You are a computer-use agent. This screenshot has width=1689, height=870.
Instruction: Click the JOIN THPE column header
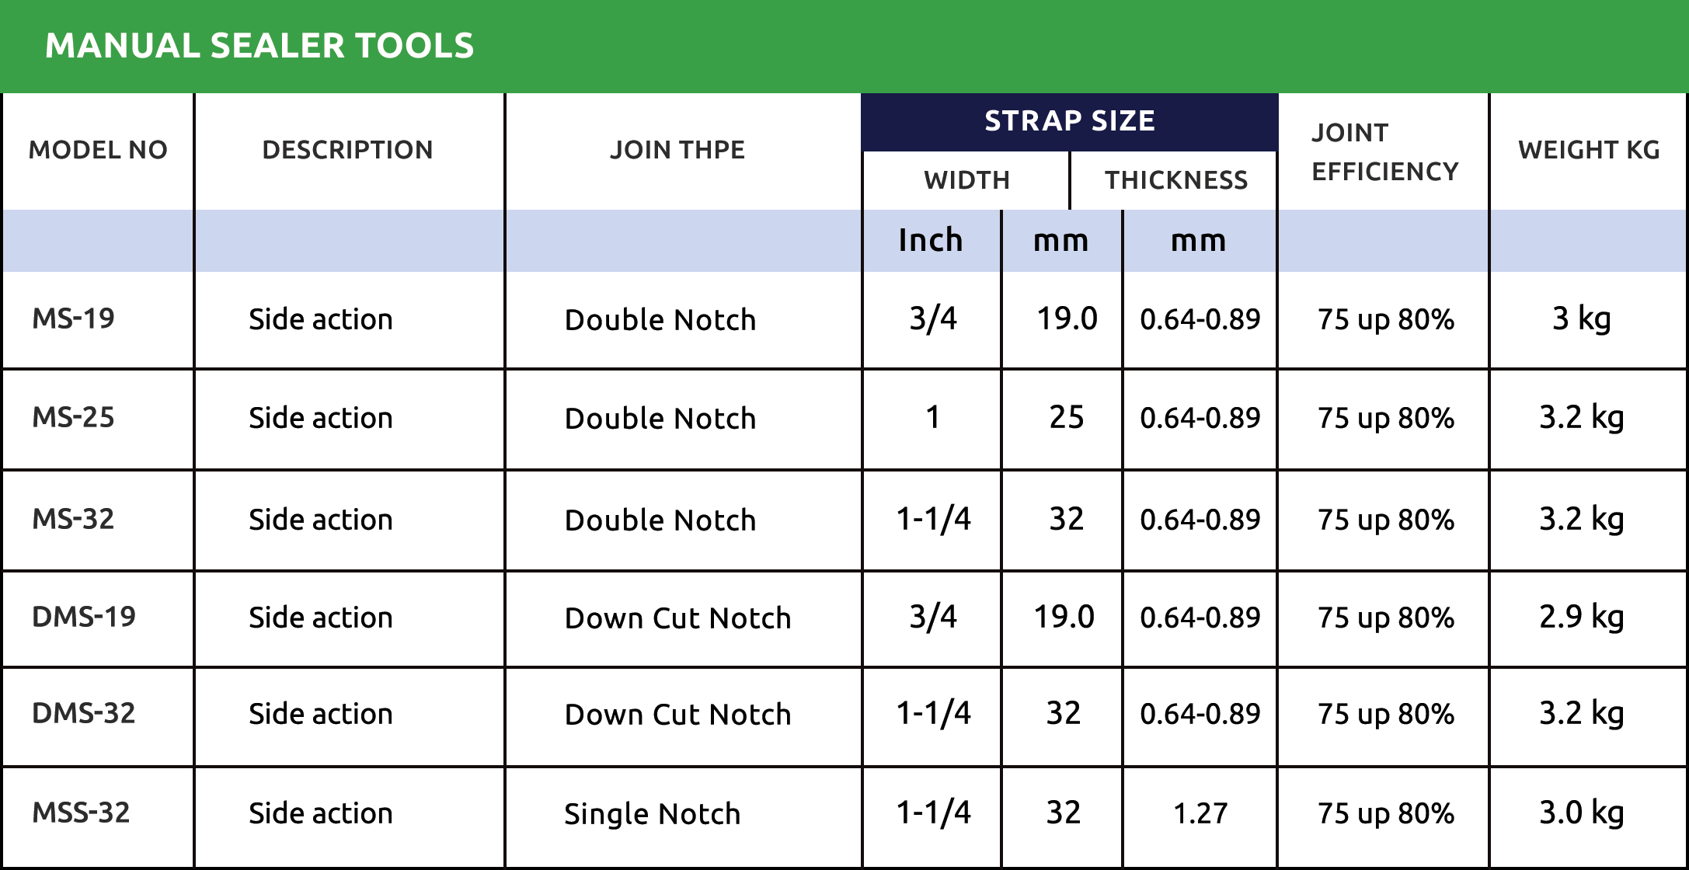pos(677,150)
